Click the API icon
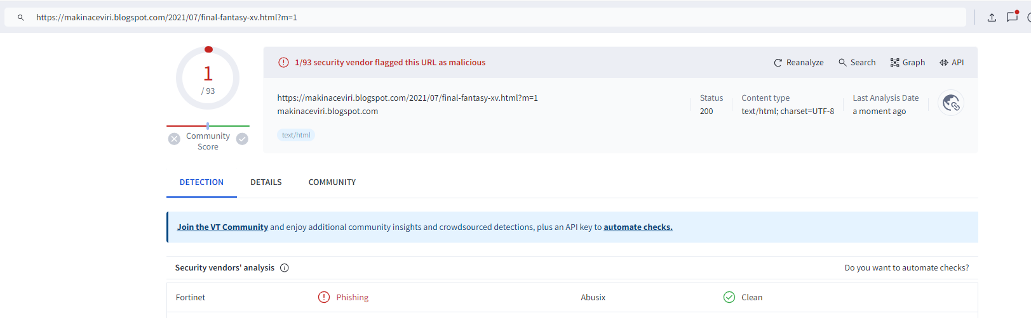Image resolution: width=1031 pixels, height=318 pixels. [944, 63]
